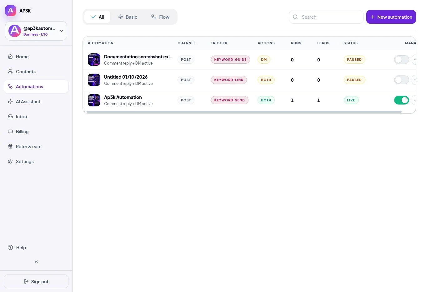This screenshot has height=292, width=426.
Task: Click the Settings gear icon
Action: tap(10, 161)
